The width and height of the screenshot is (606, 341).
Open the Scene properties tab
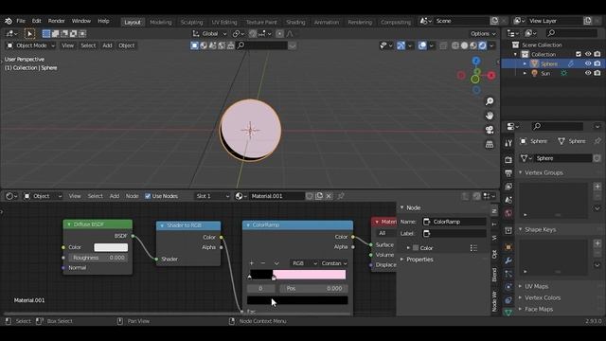[508, 200]
